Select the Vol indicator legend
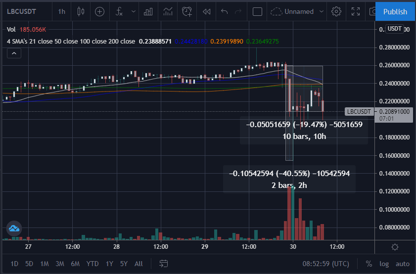Image resolution: width=416 pixels, height=274 pixels. click(11, 30)
